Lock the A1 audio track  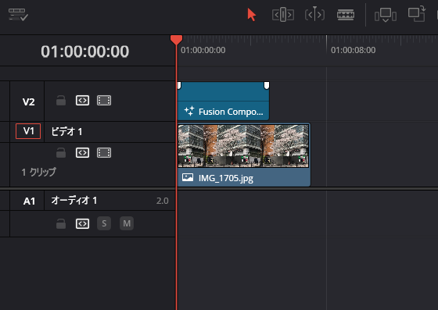pos(61,223)
